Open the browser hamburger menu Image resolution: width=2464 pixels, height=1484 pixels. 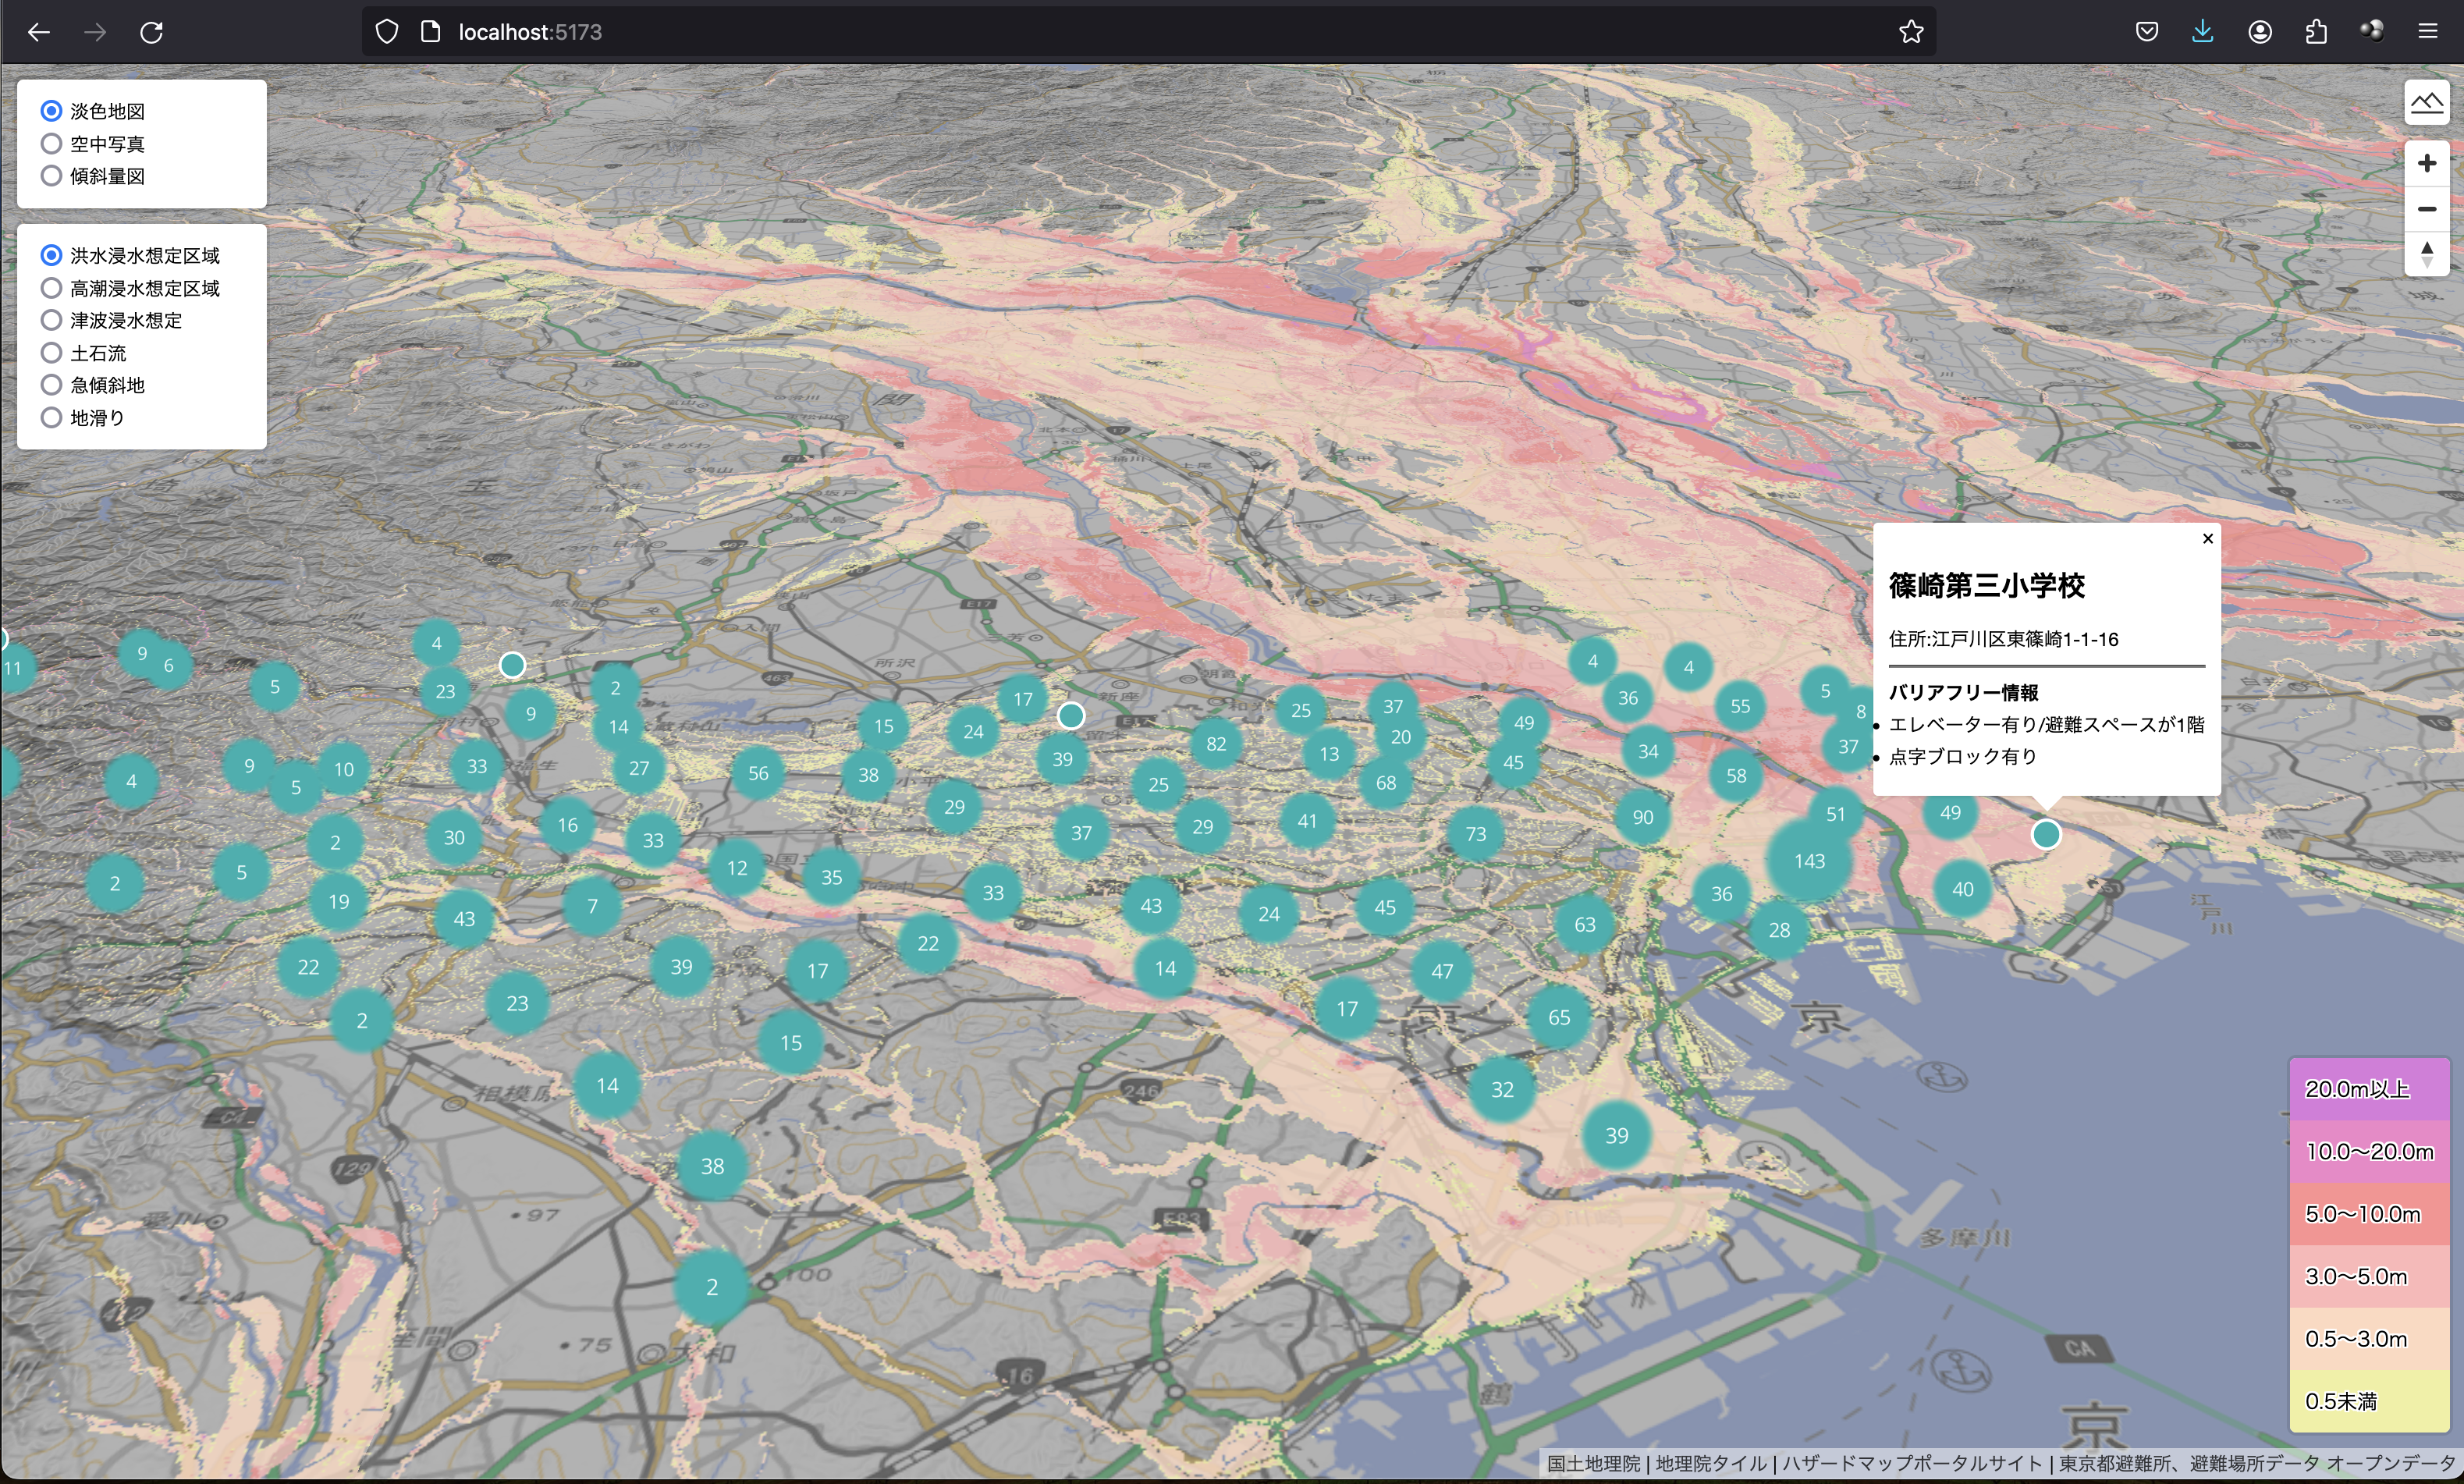[x=2428, y=32]
